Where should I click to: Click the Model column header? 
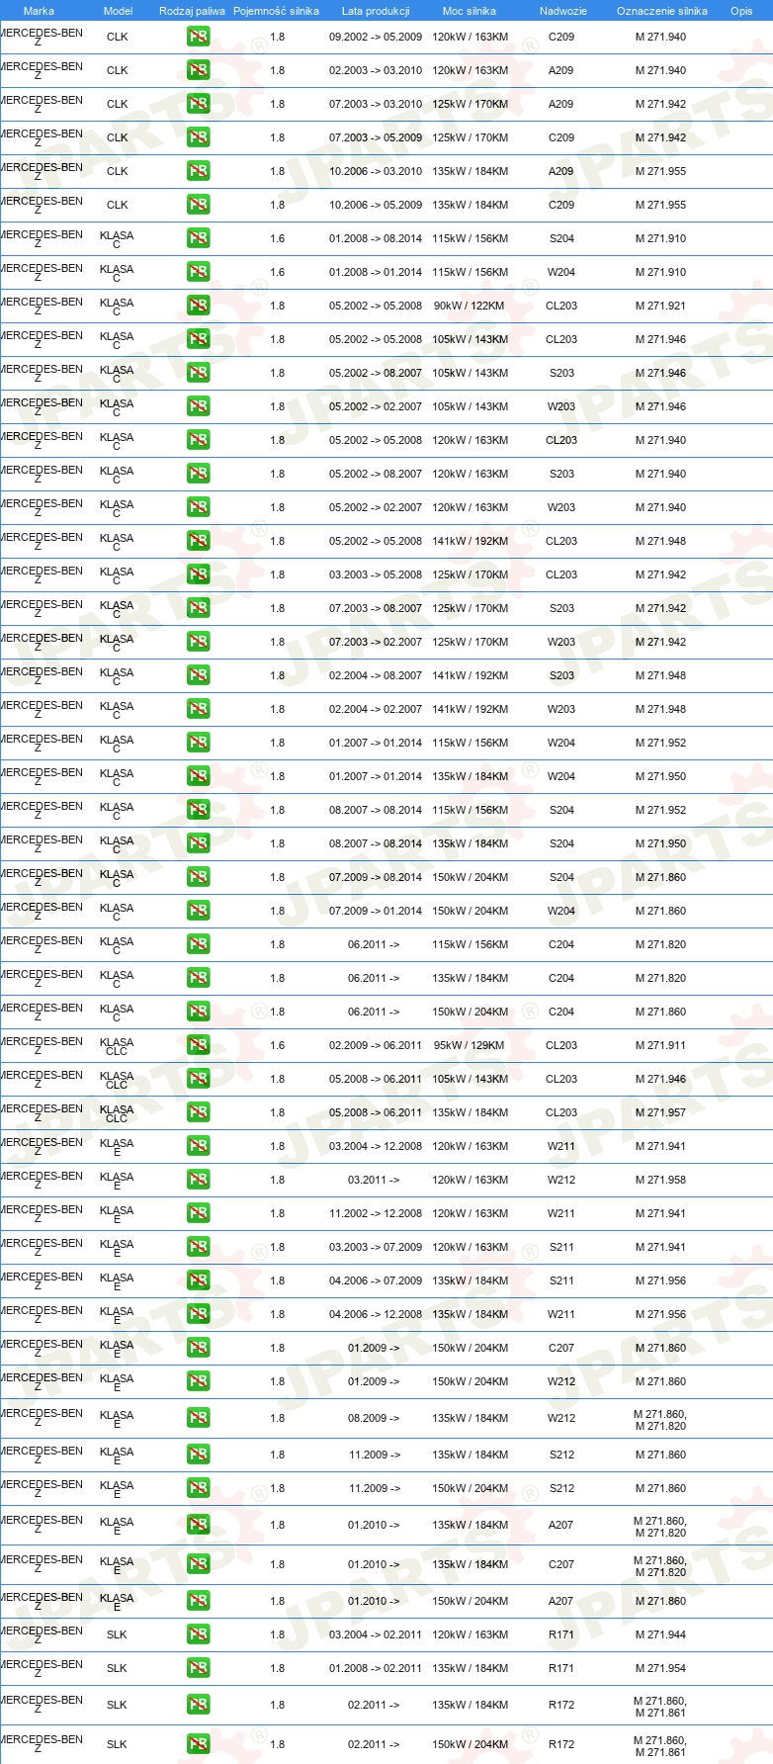[118, 11]
